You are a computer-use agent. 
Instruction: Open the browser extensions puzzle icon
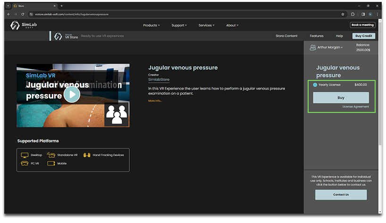[352, 14]
